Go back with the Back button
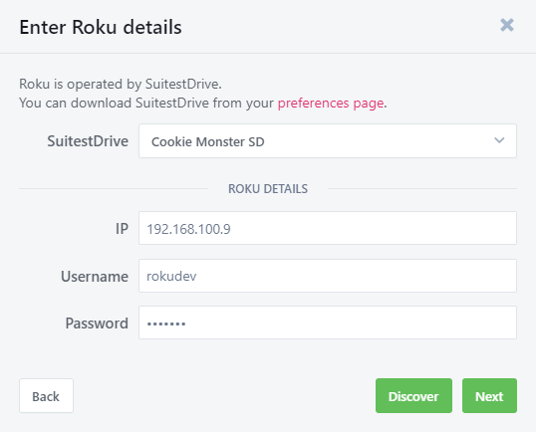This screenshot has height=432, width=536. click(x=46, y=396)
